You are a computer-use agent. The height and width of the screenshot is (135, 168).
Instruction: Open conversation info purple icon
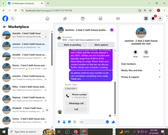112,30
